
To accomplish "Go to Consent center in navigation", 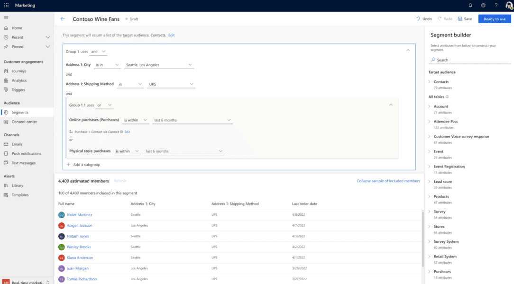I will [x=24, y=122].
